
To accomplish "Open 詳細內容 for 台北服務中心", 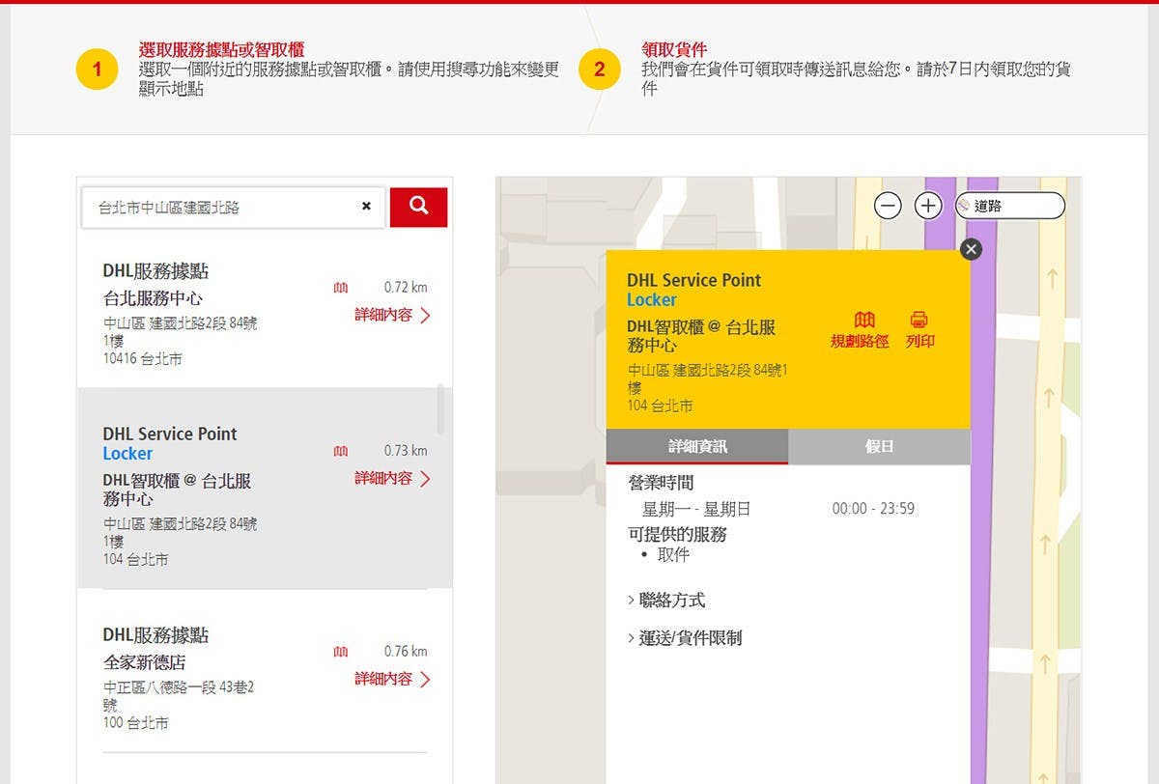I will pyautogui.click(x=392, y=315).
